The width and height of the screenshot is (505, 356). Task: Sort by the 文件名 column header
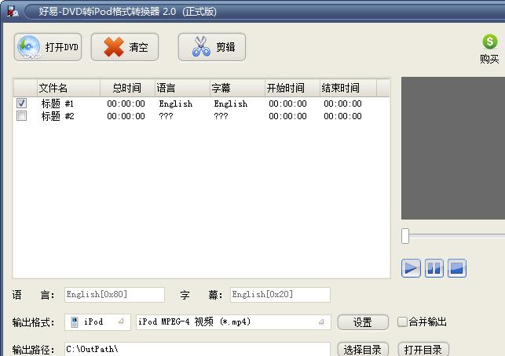pos(68,88)
